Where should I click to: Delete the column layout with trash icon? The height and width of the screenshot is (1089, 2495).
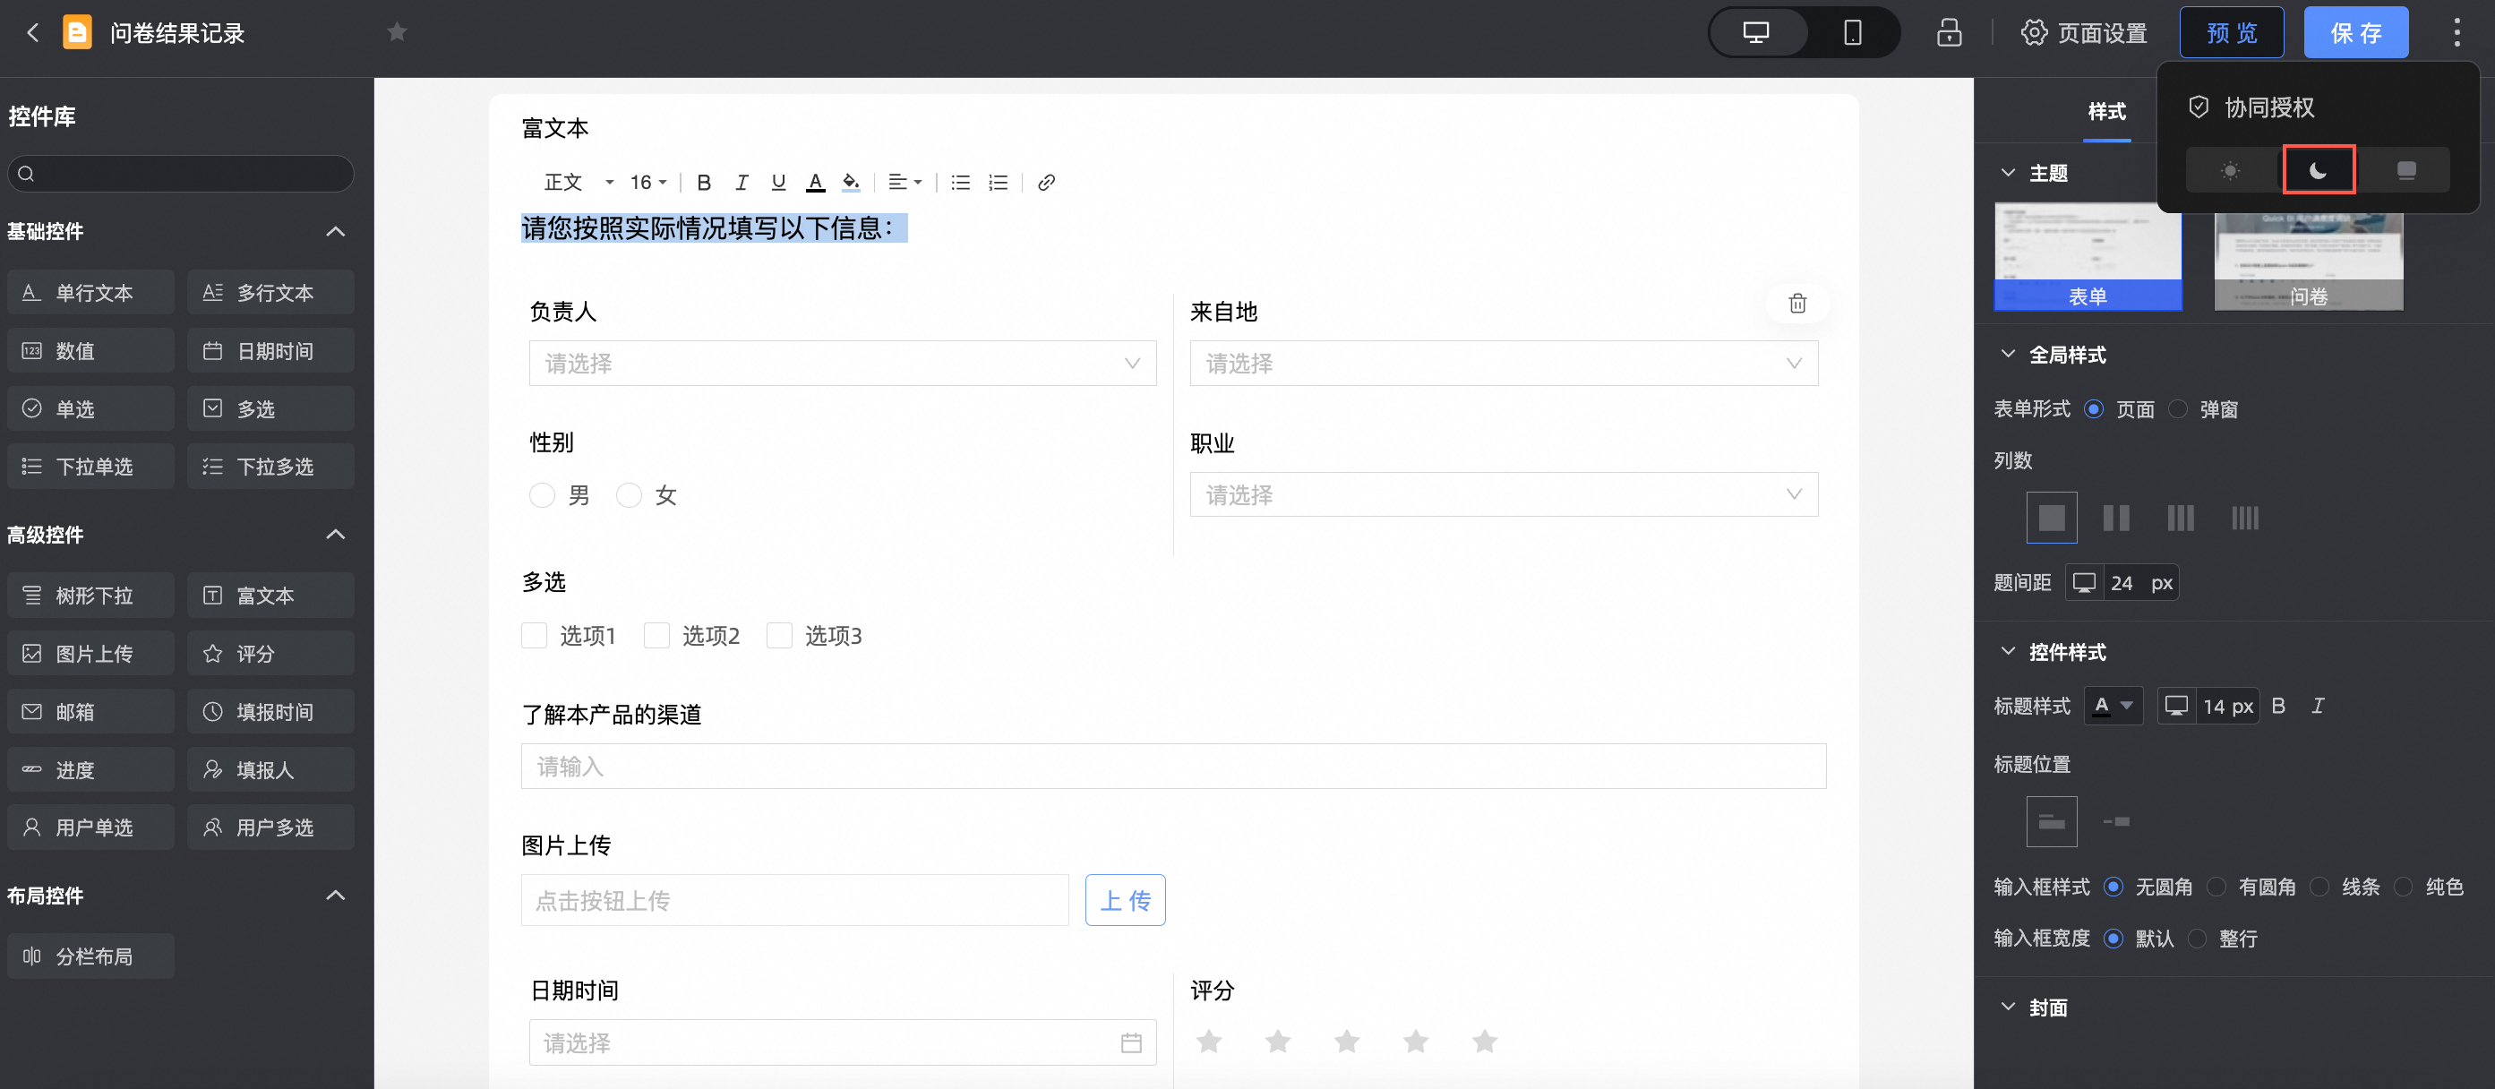click(1796, 304)
